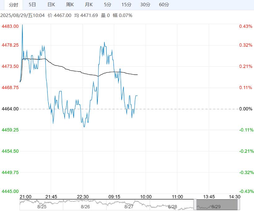Click the 量 0 volume readout
This screenshot has width=254, height=211.
[105, 15]
